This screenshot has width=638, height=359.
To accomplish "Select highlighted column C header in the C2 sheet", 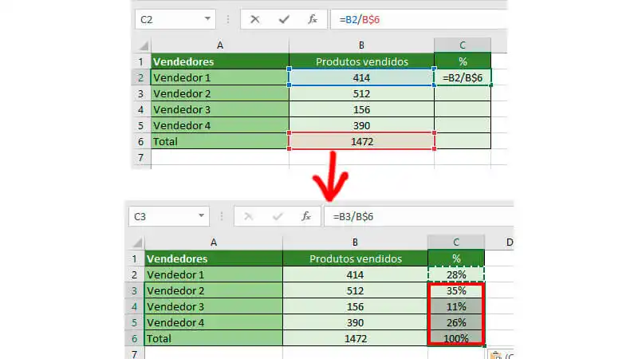I will coord(463,45).
